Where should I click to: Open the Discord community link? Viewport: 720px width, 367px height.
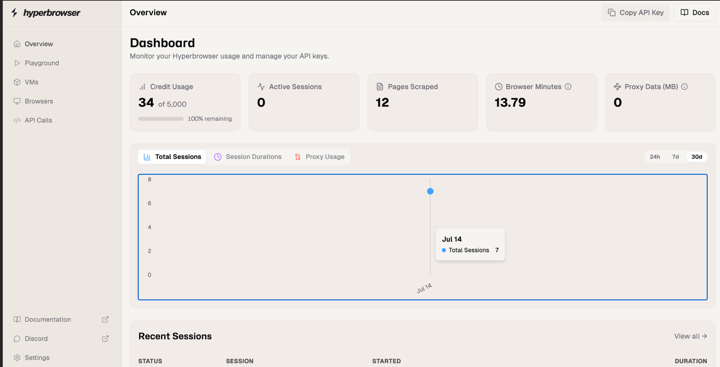[61, 339]
